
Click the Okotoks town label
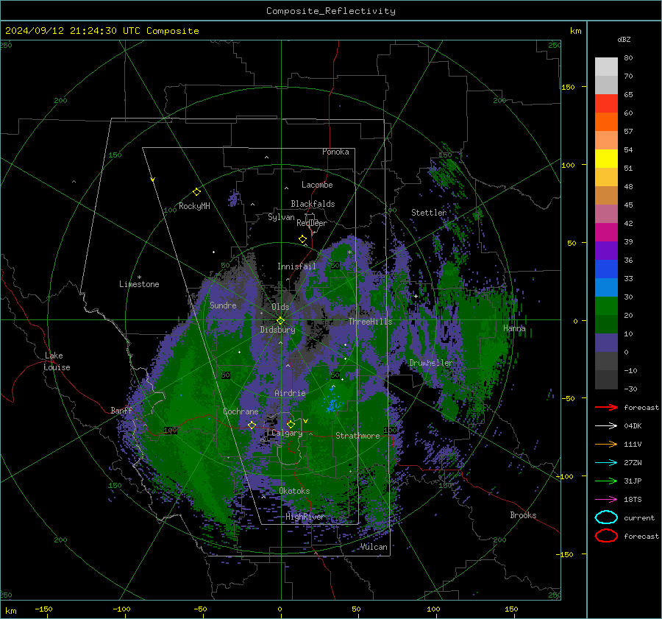coord(294,491)
